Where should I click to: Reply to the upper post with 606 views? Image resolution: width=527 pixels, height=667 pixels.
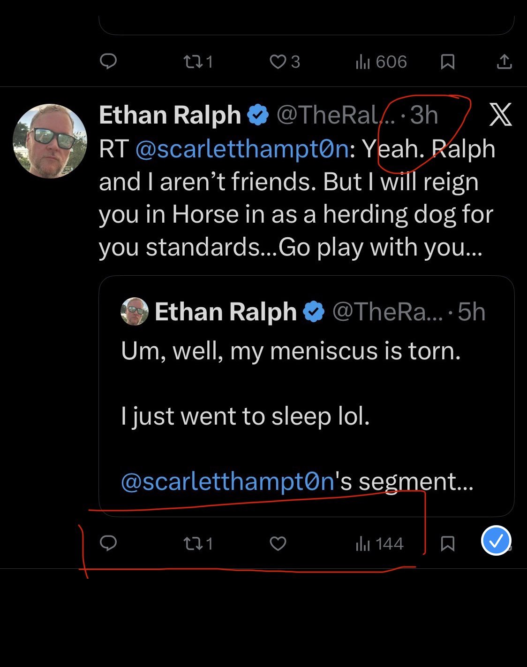(x=108, y=62)
